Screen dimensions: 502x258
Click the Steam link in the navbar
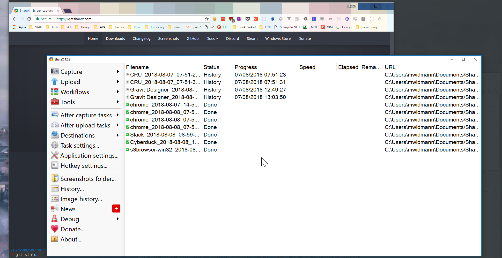pos(252,38)
